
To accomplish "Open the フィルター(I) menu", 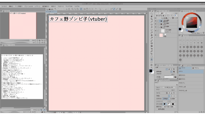I will (x=61, y=6).
